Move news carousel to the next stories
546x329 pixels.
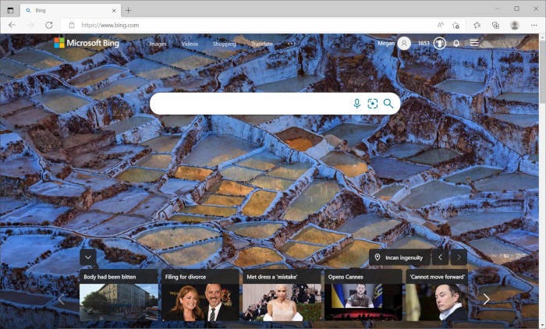coord(486,299)
